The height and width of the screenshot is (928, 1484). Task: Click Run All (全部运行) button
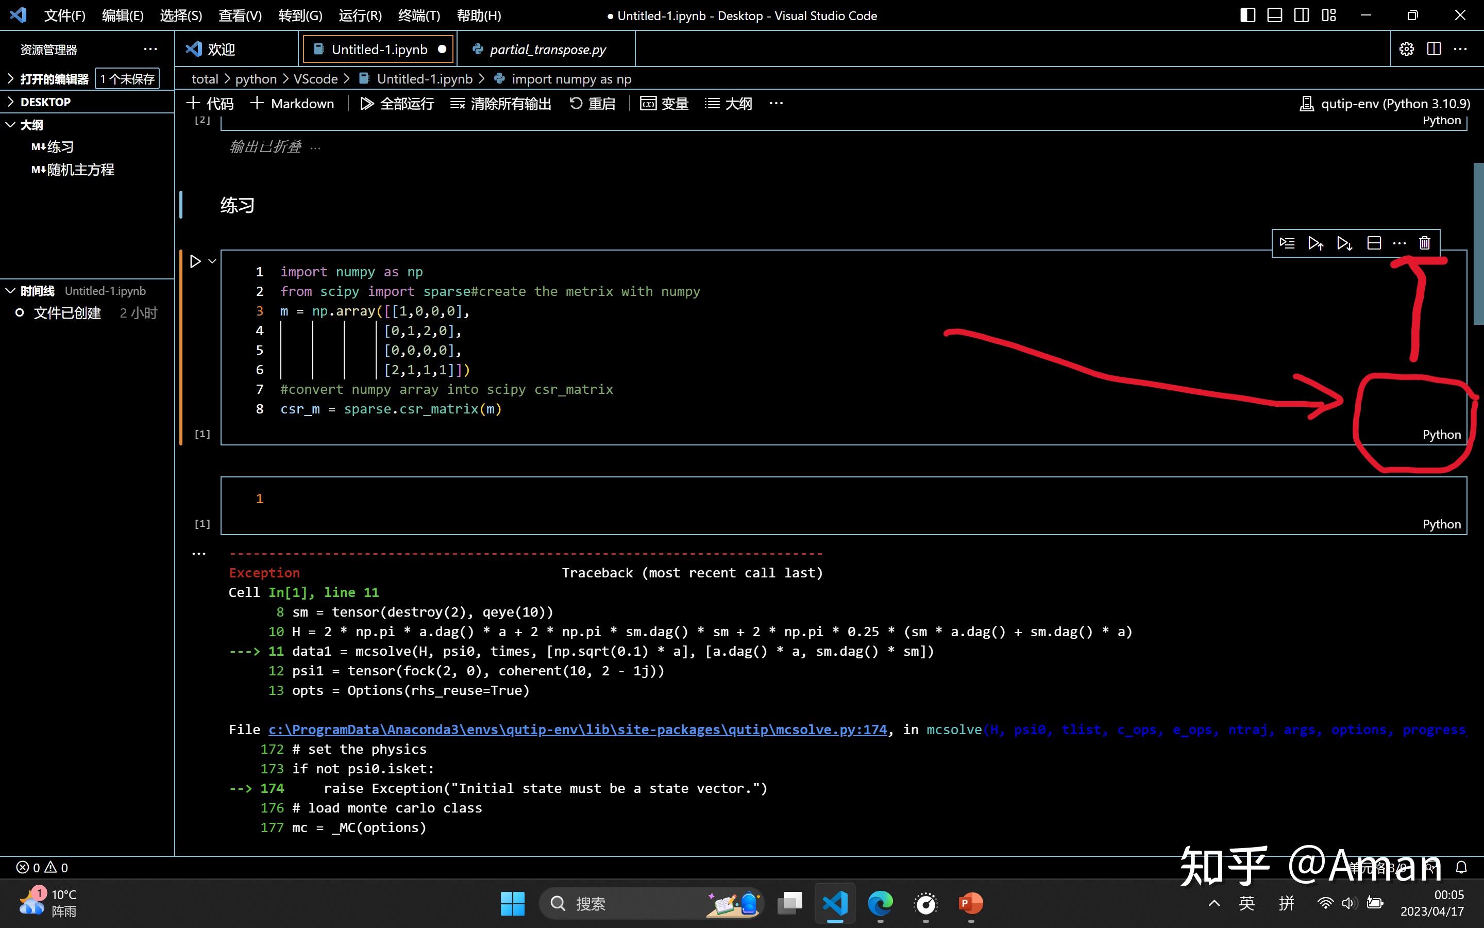click(397, 104)
